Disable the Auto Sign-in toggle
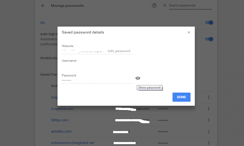The image size is (244, 146). [209, 39]
